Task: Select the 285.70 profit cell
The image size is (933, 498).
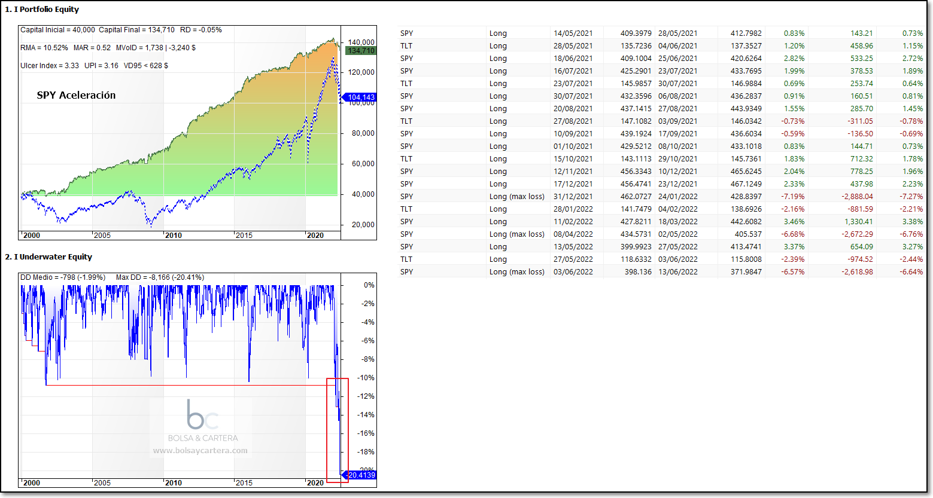Action: [x=862, y=109]
